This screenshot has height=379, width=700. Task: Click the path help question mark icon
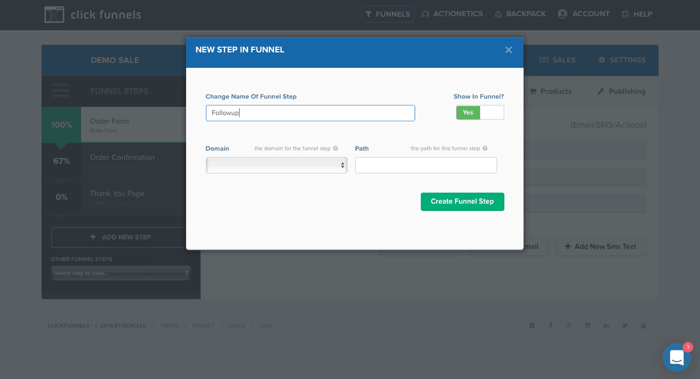pyautogui.click(x=485, y=148)
